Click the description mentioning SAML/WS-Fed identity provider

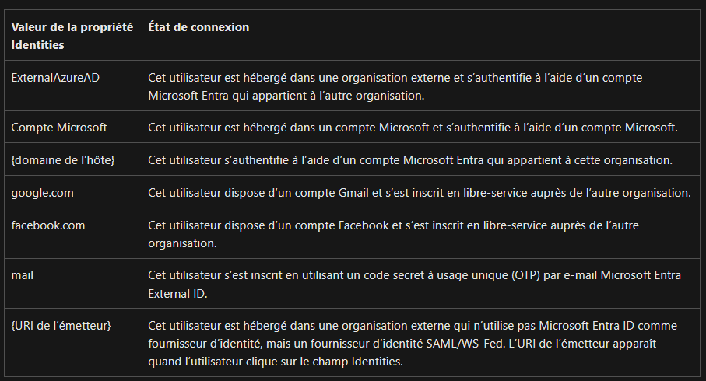pos(413,343)
